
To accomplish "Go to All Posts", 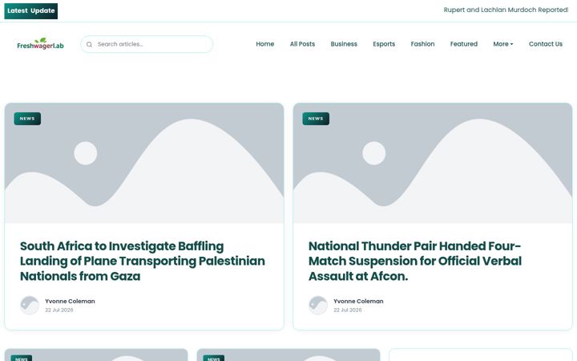I will click(302, 44).
